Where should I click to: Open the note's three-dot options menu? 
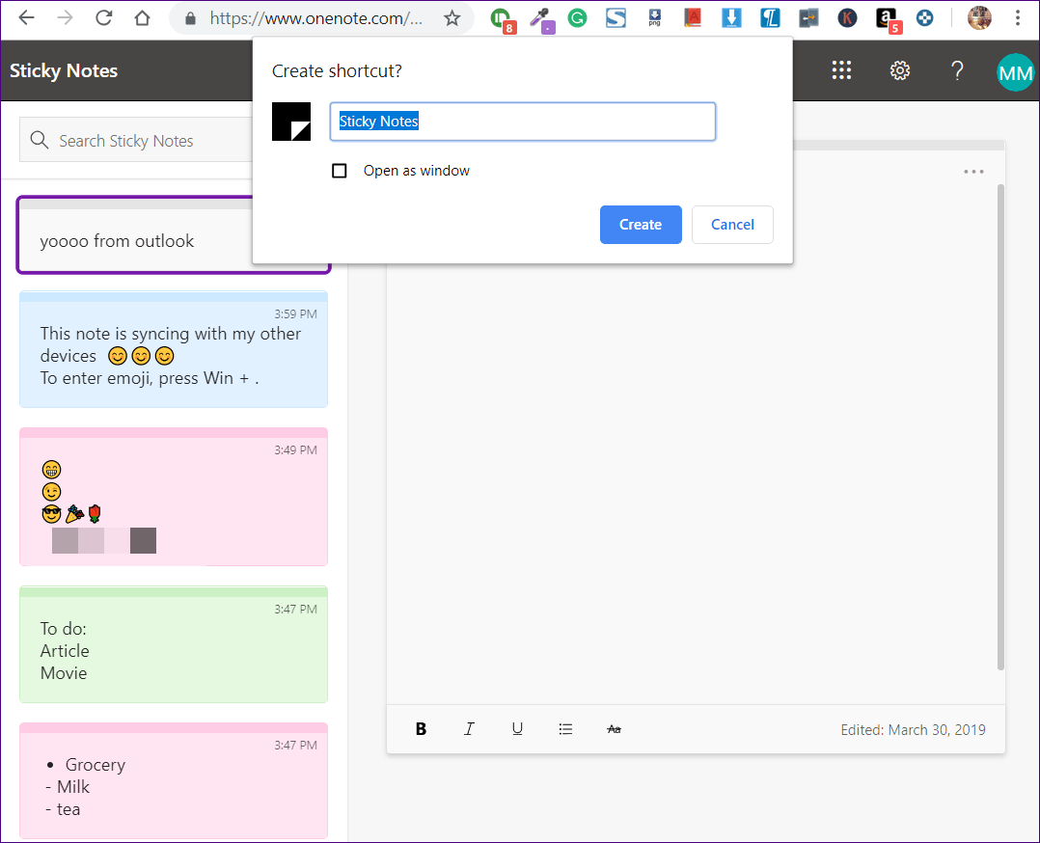[973, 172]
